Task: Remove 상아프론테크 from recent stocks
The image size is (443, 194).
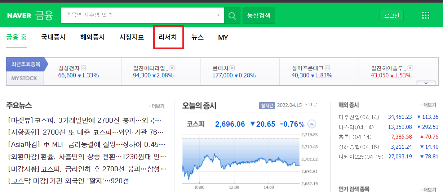Action: pos(327,68)
